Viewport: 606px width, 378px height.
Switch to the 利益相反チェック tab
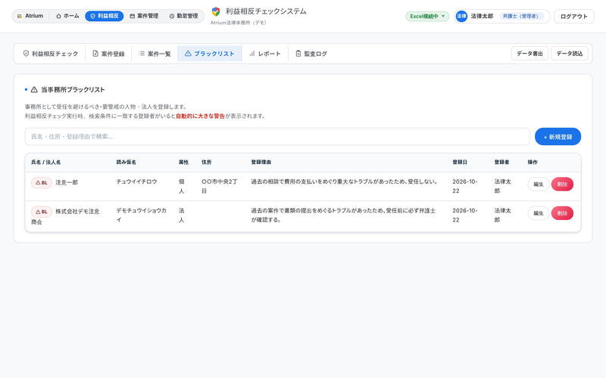coord(50,54)
